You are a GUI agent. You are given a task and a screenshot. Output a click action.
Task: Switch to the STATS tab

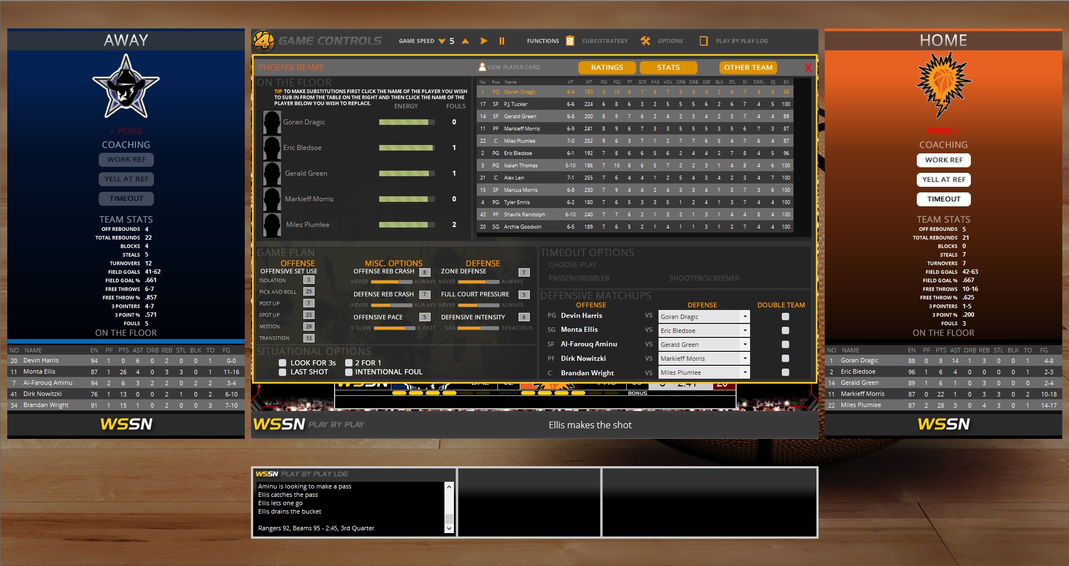(668, 67)
